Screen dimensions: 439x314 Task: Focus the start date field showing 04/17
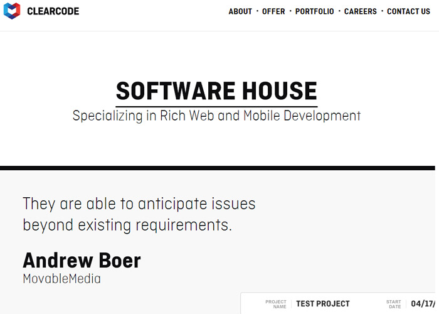[x=423, y=303]
